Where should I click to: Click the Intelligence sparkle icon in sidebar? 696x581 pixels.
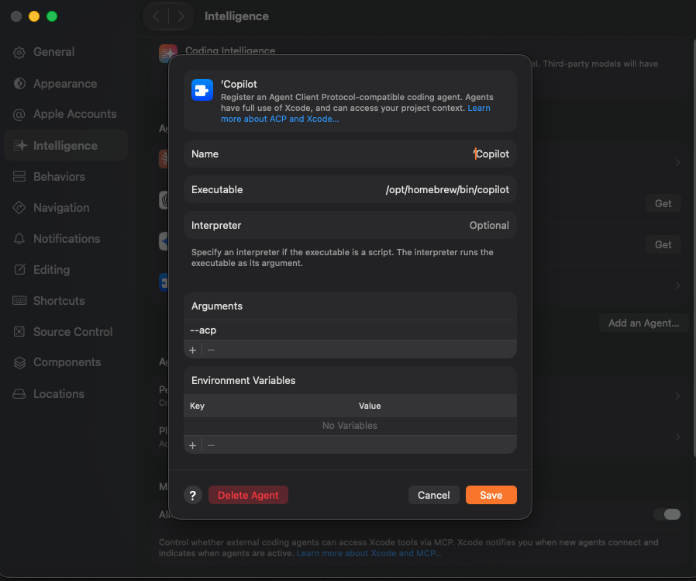pos(19,145)
